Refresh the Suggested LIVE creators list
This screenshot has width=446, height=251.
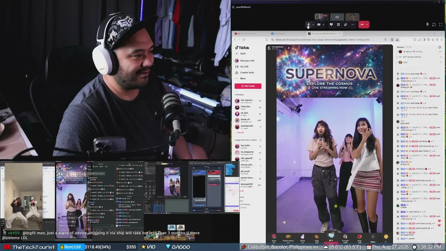(260, 140)
